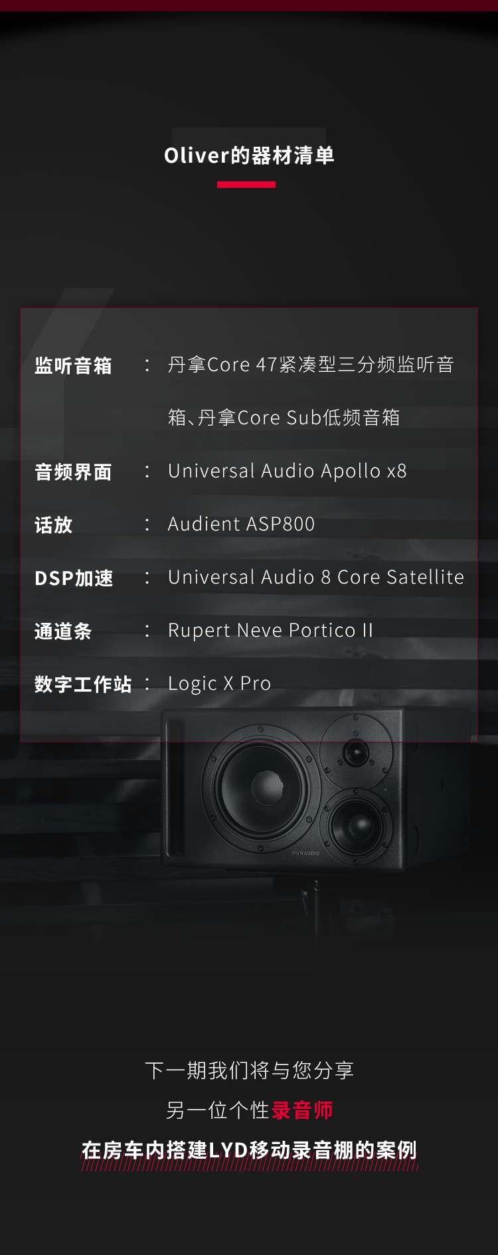Click the tweeter on the speaker image
Screen dimensions: 498x1255
[x=356, y=752]
